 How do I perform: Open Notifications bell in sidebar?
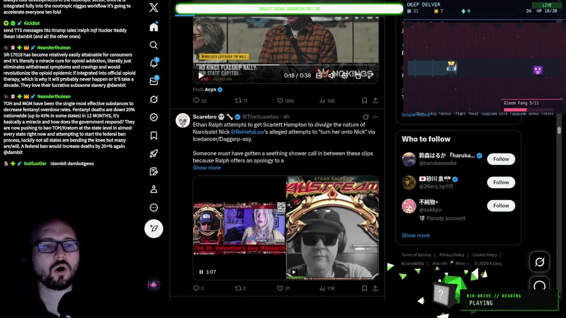pos(153,63)
